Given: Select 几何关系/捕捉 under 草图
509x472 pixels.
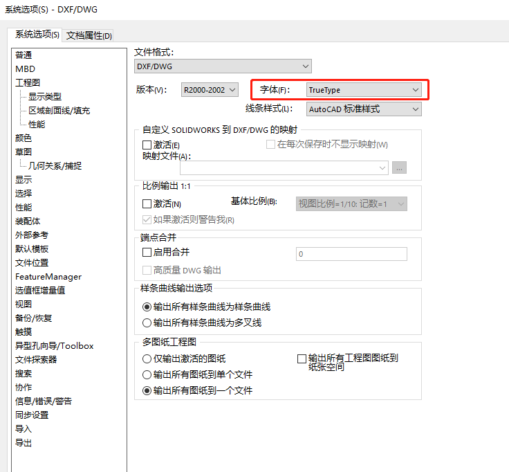Looking at the screenshot, I should click(x=55, y=165).
